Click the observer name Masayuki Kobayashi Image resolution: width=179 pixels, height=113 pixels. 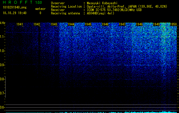(102, 3)
